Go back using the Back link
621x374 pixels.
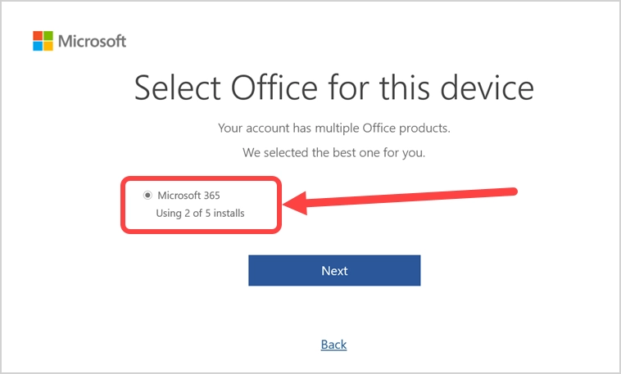click(333, 345)
